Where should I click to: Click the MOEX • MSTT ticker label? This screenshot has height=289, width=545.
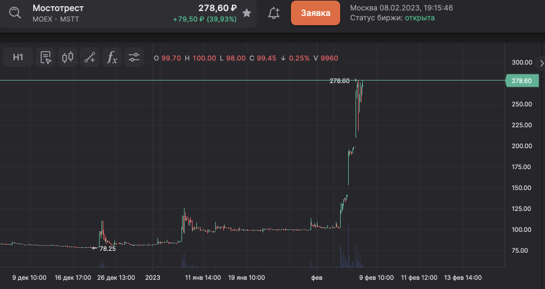55,20
